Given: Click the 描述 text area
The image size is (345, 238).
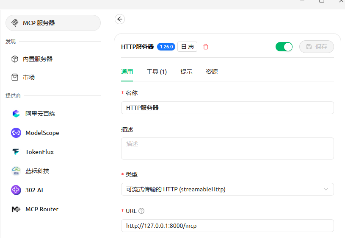Looking at the screenshot, I should point(227,148).
